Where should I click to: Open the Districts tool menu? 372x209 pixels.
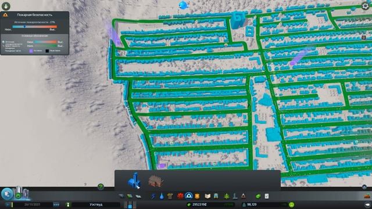[x=138, y=196]
